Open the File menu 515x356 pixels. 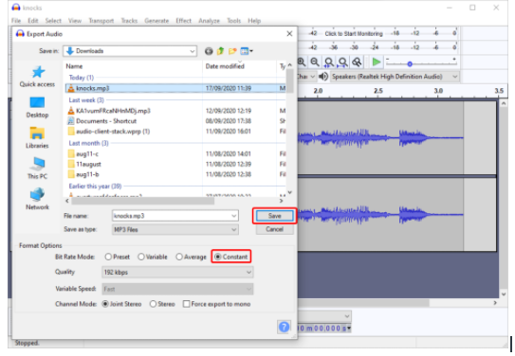16,21
